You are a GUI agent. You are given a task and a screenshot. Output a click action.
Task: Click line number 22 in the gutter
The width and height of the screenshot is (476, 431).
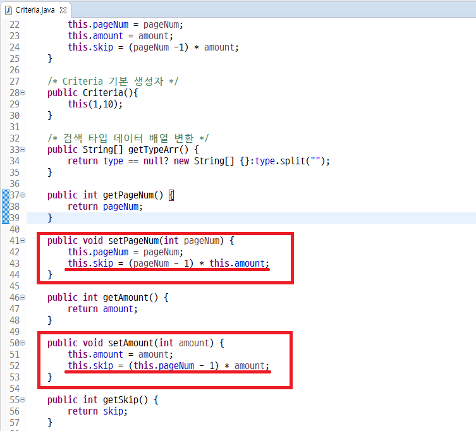15,25
